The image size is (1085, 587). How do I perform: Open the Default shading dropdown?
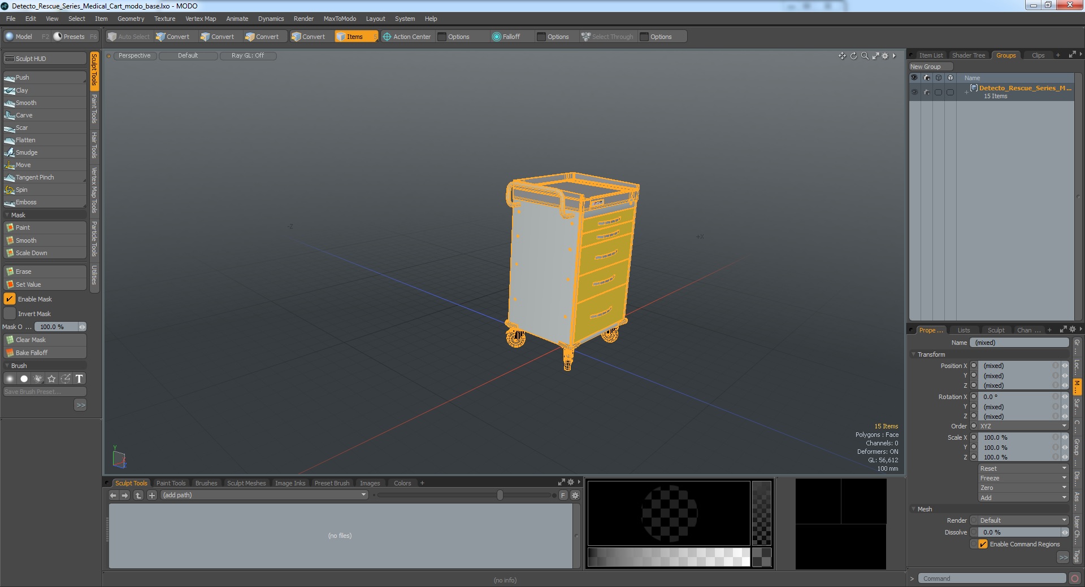(x=188, y=55)
